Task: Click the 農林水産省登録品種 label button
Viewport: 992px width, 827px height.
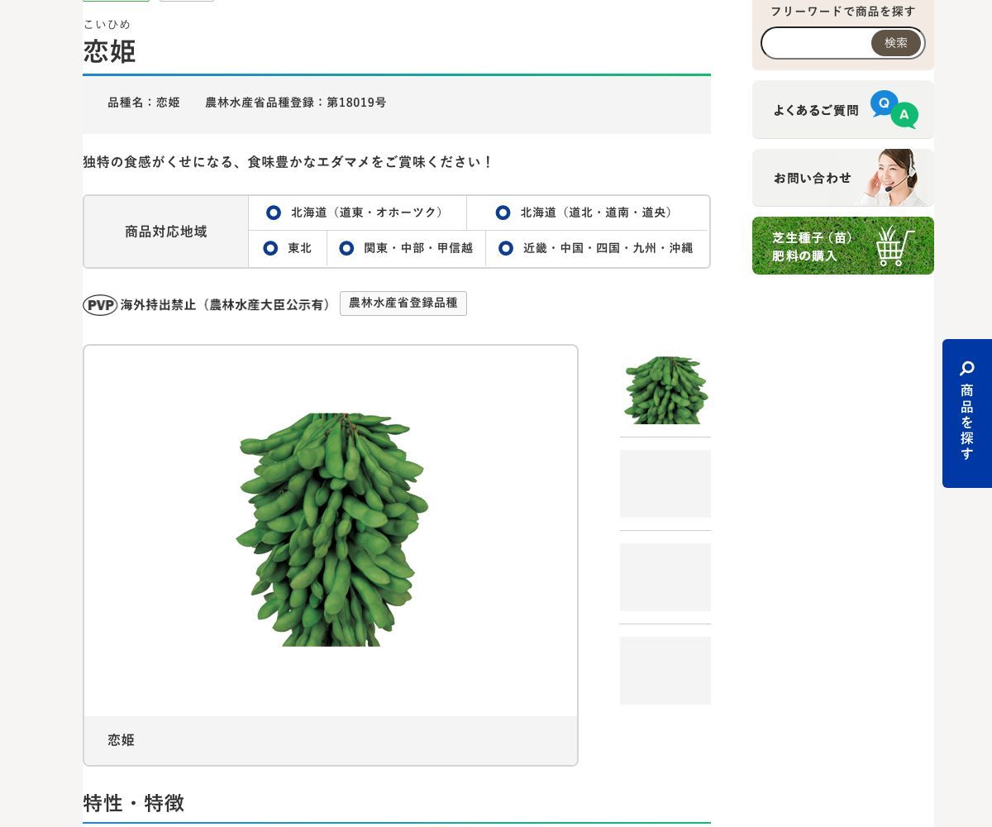Action: (403, 304)
